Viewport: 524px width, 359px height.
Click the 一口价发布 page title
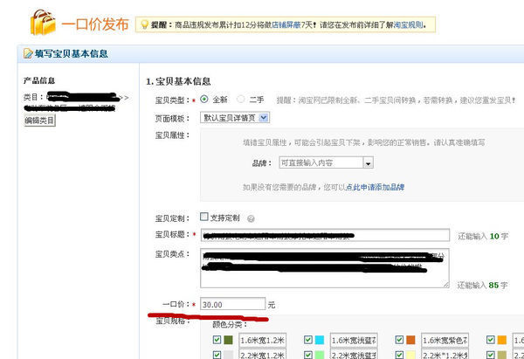(x=95, y=24)
